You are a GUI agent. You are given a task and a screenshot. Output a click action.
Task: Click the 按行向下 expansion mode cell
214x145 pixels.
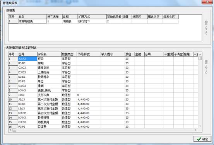pos(92,21)
